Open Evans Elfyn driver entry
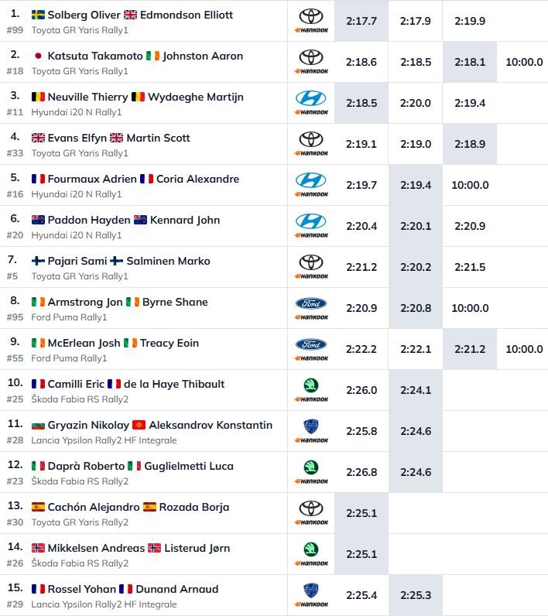This screenshot has width=548, height=616. click(77, 139)
